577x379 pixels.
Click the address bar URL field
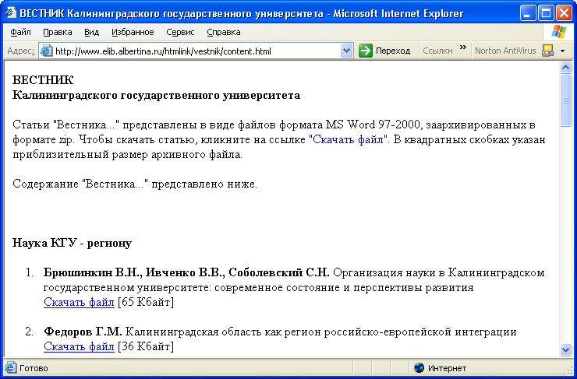(x=196, y=51)
